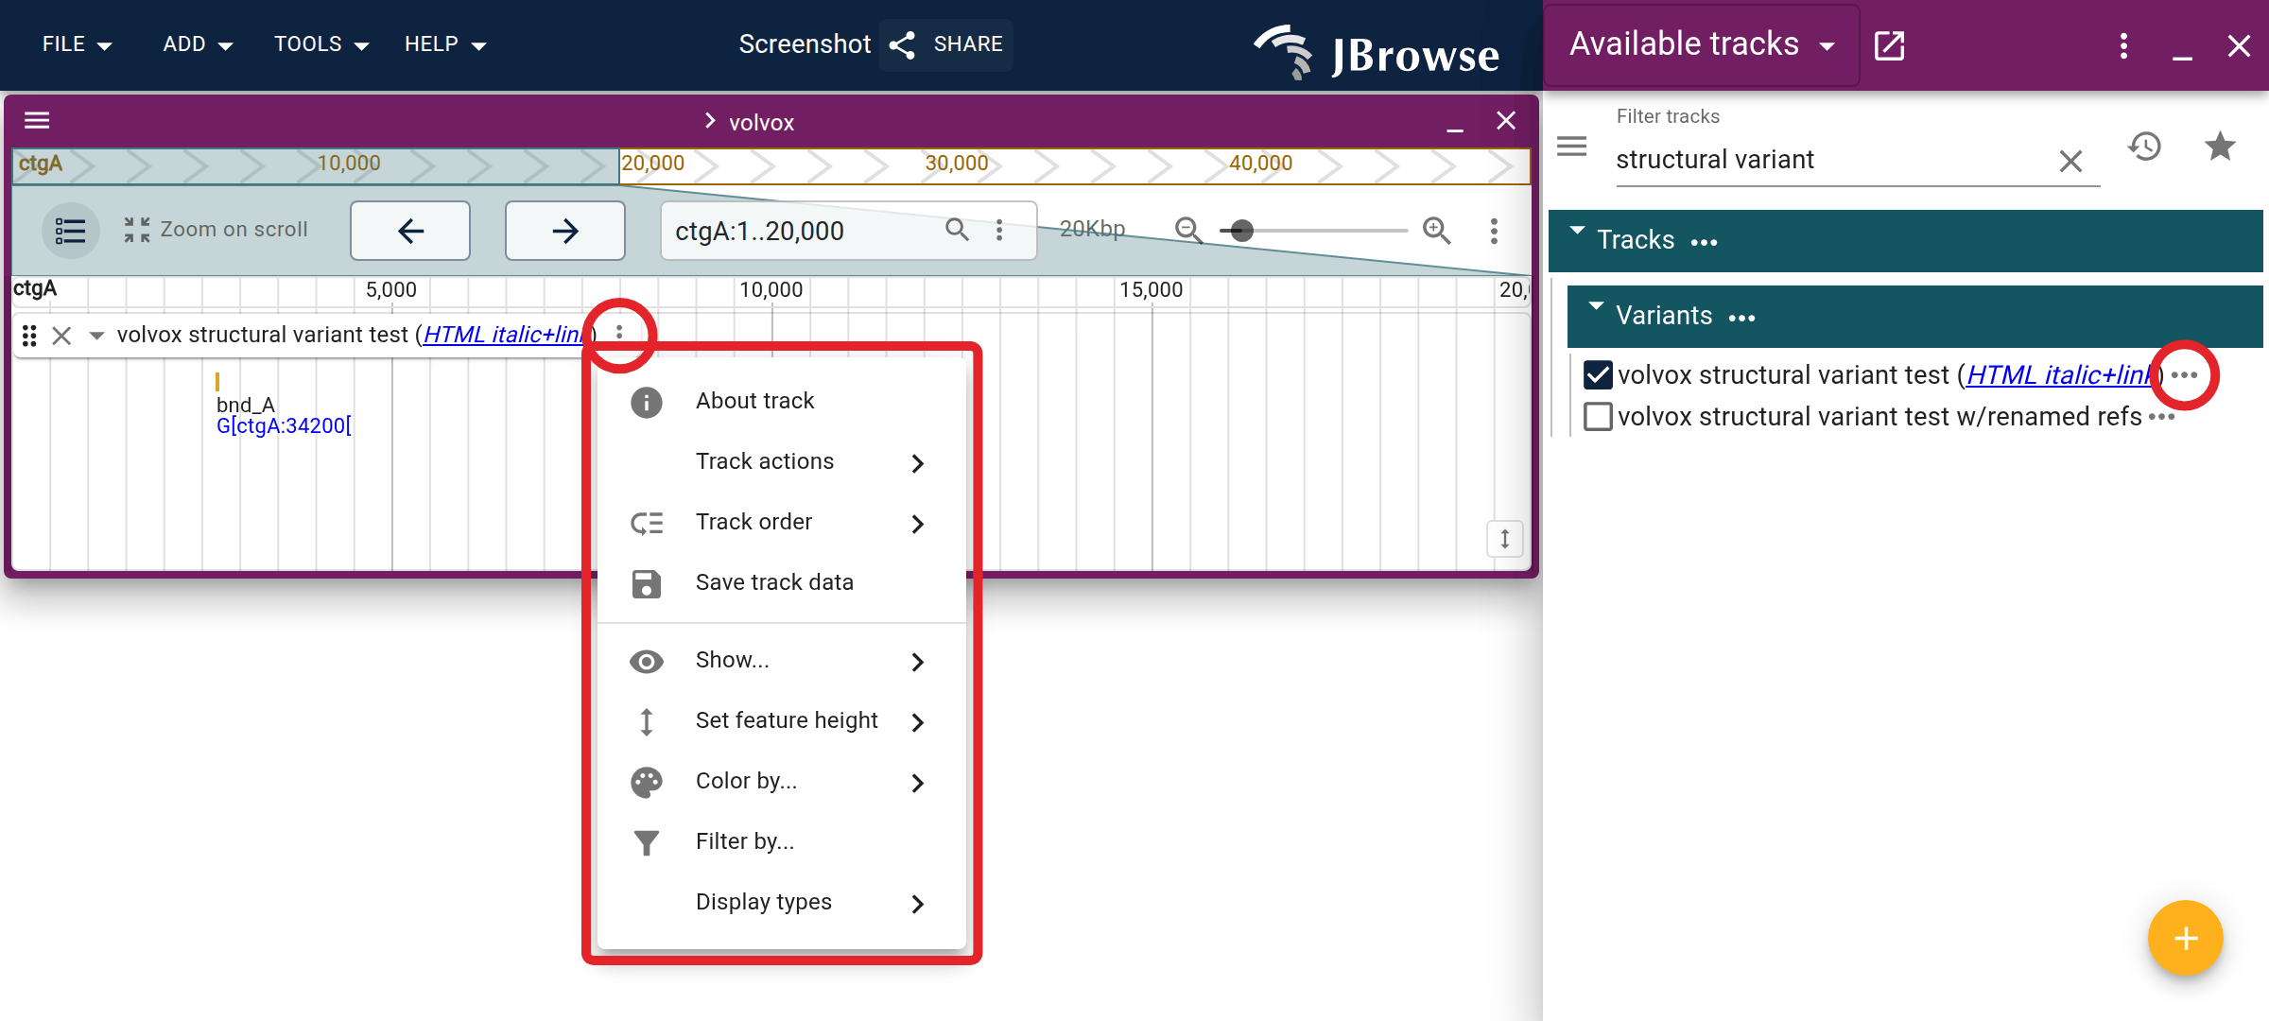The image size is (2269, 1021).
Task: Open the track selector list icon
Action: [x=70, y=230]
